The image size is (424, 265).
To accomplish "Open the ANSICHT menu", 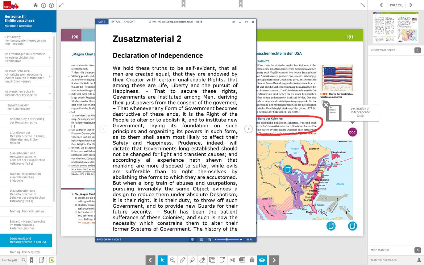I will [129, 22].
